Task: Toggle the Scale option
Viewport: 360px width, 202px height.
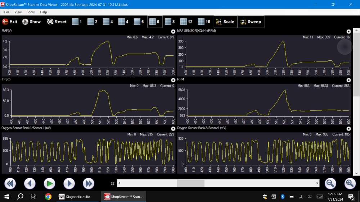Action: (x=225, y=22)
